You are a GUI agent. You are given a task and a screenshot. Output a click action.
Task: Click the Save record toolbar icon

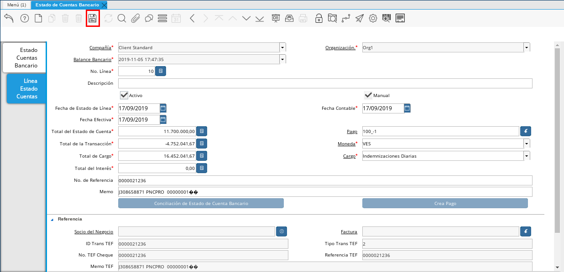93,19
